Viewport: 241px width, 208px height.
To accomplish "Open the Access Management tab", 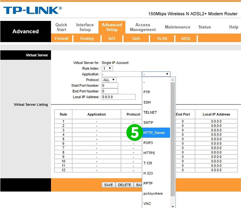I will click(x=143, y=27).
